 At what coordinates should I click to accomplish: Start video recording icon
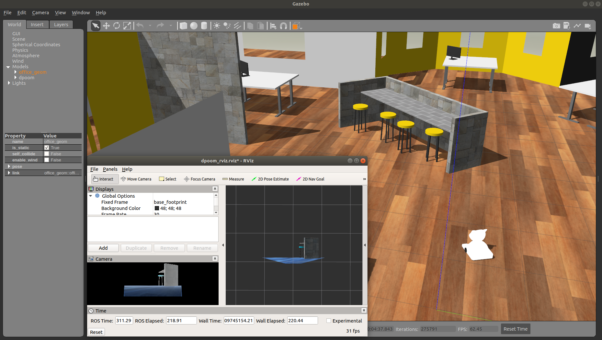(588, 26)
